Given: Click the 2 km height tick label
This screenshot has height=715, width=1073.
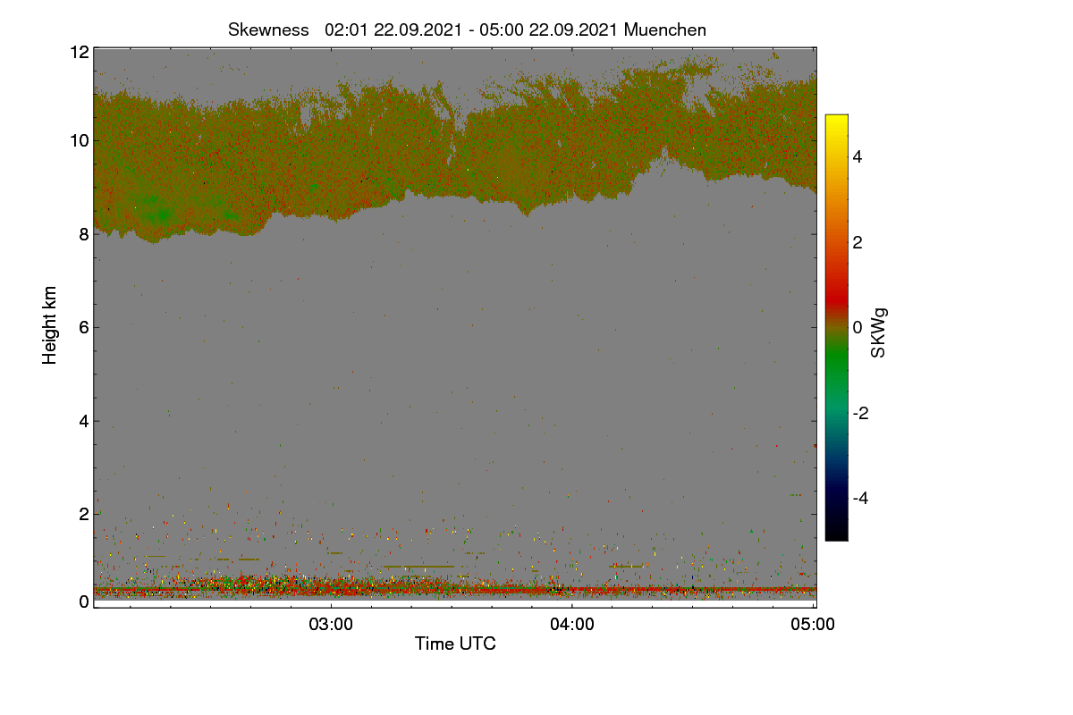Looking at the screenshot, I should (x=84, y=514).
